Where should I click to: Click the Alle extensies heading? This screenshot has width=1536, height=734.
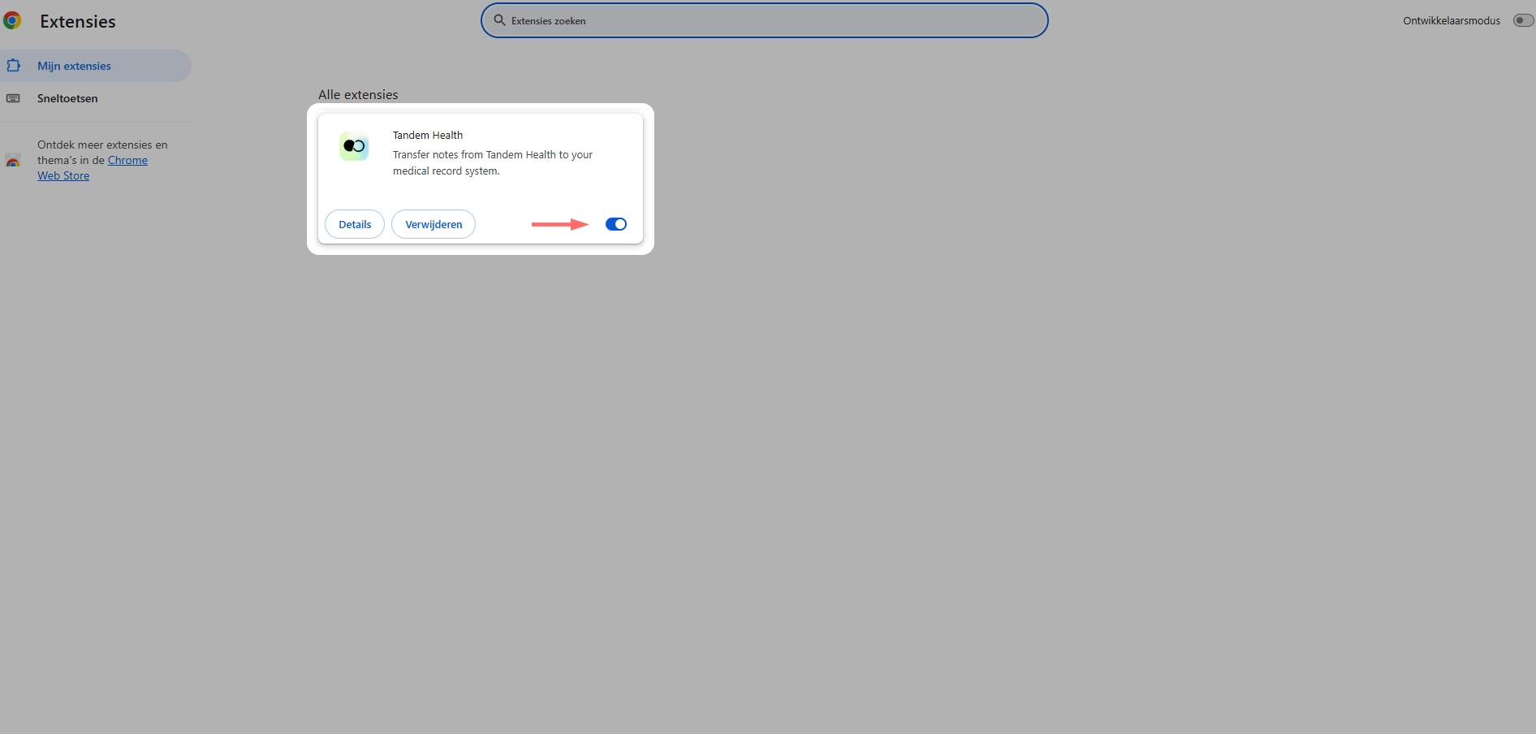click(358, 94)
